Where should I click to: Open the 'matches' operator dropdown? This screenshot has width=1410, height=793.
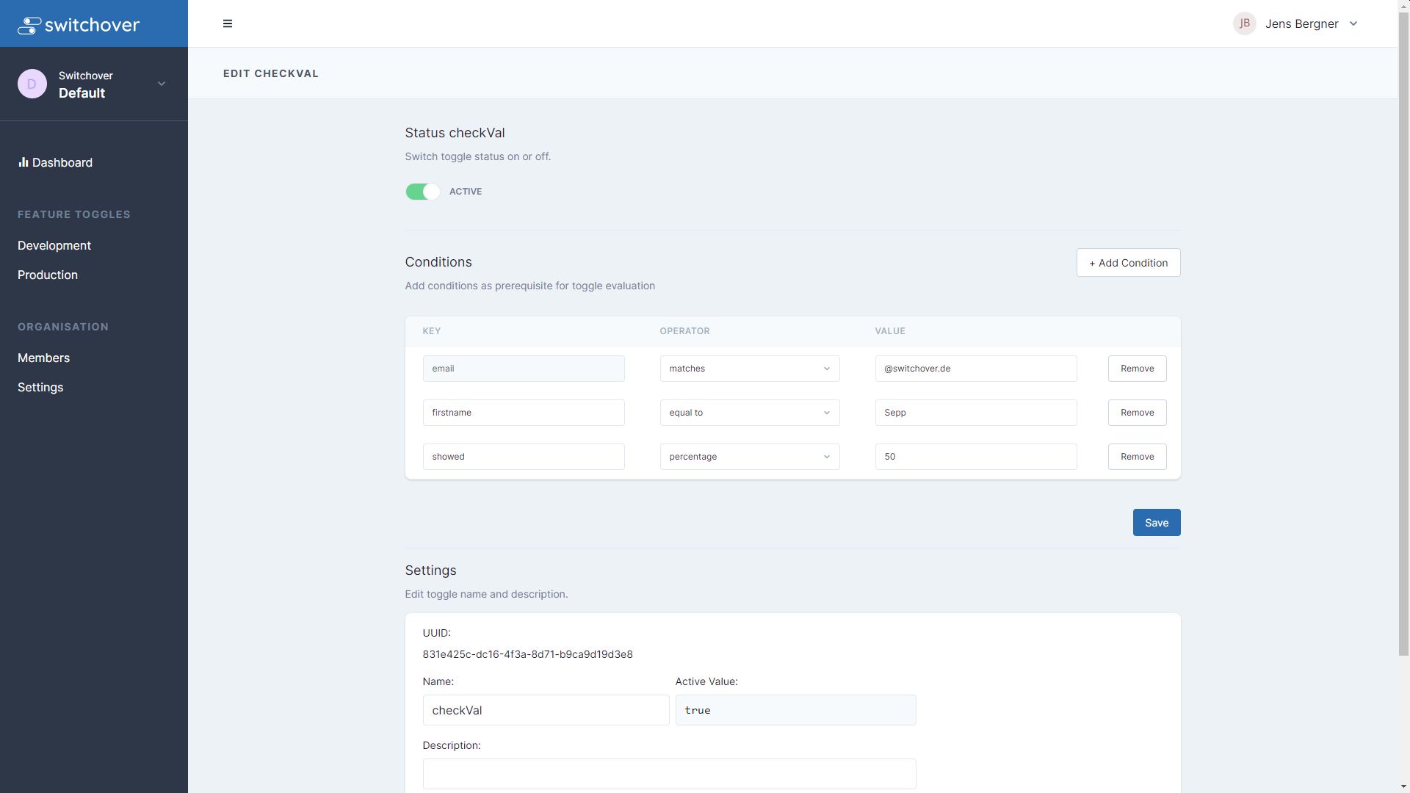pos(749,369)
